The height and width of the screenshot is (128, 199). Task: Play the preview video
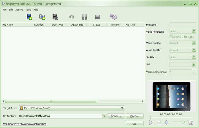click(151, 123)
